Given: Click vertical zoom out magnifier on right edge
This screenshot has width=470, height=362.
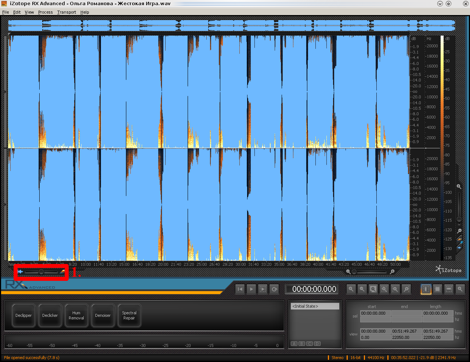Looking at the screenshot, I should tap(459, 231).
